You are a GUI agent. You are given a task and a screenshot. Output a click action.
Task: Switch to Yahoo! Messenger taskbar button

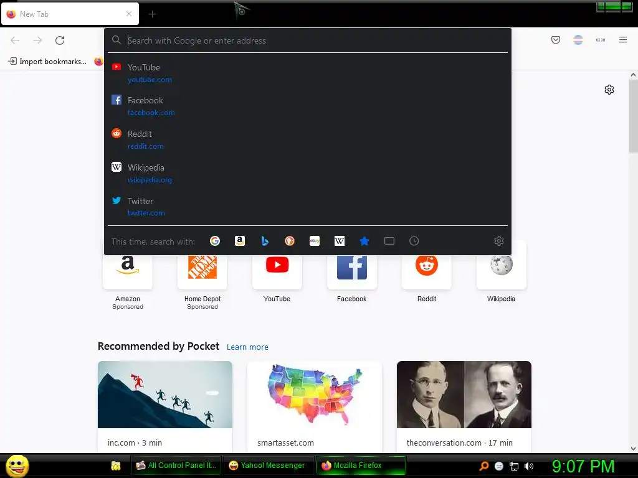tap(269, 466)
